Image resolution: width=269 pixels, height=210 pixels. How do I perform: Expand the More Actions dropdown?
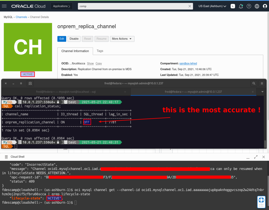[122, 39]
